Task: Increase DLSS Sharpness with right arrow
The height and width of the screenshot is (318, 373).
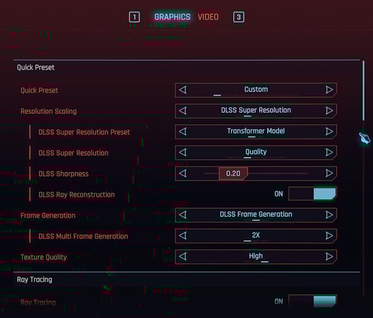Action: pyautogui.click(x=329, y=173)
